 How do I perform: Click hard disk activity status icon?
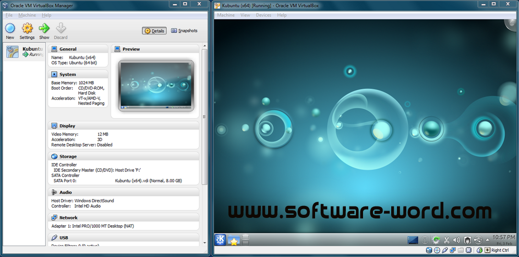[x=429, y=250]
